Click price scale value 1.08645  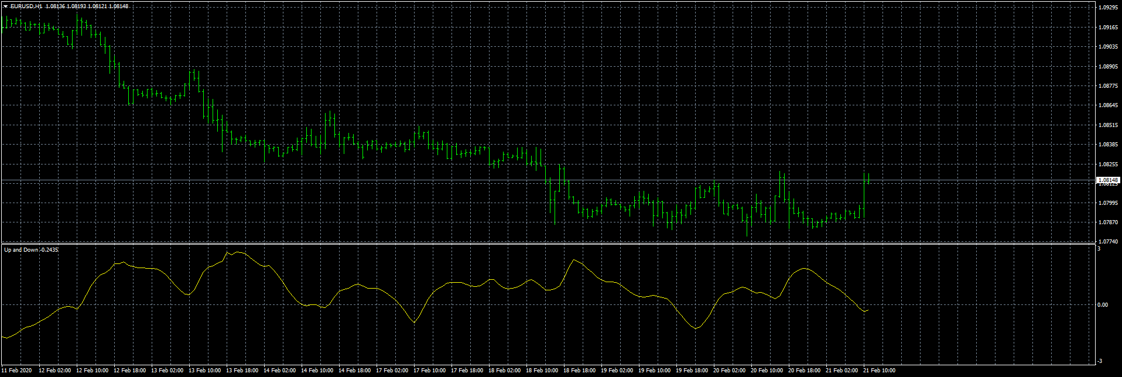click(x=1109, y=105)
